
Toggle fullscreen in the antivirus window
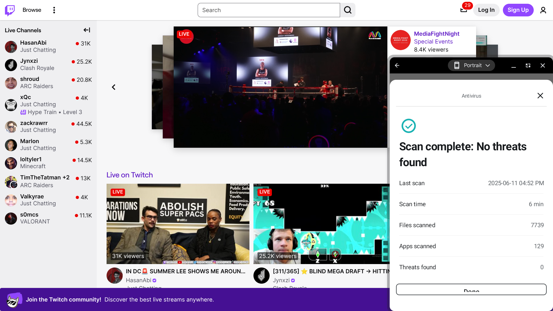(528, 65)
